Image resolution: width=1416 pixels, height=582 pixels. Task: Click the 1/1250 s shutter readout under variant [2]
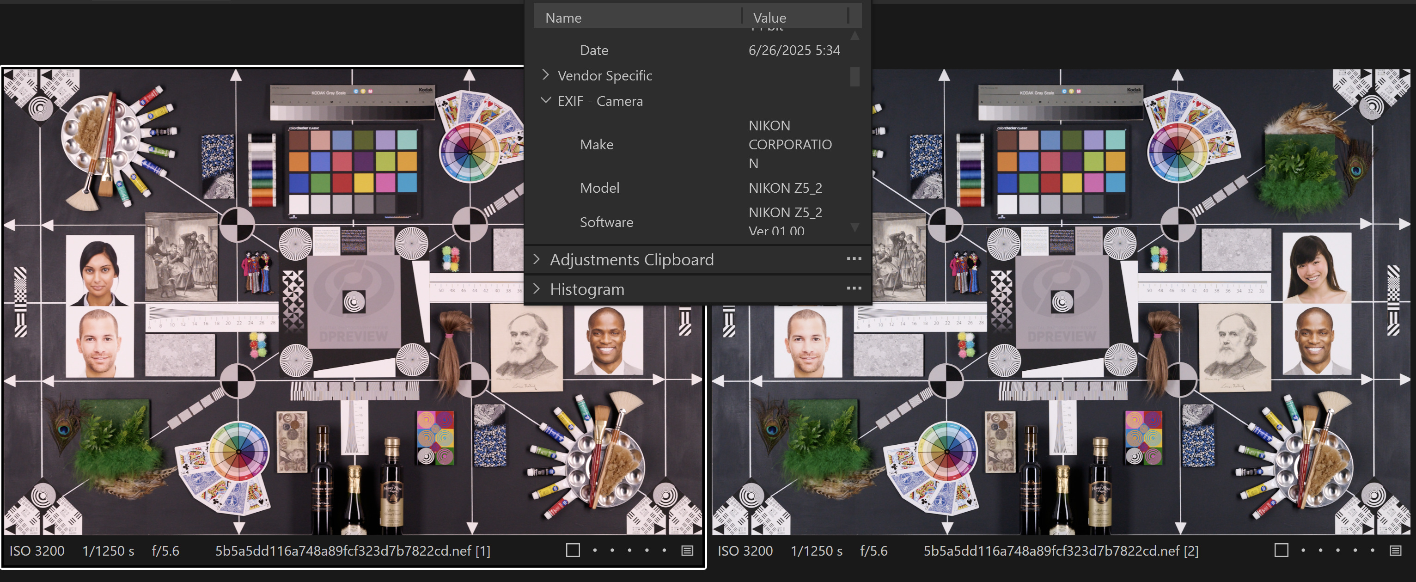point(816,550)
